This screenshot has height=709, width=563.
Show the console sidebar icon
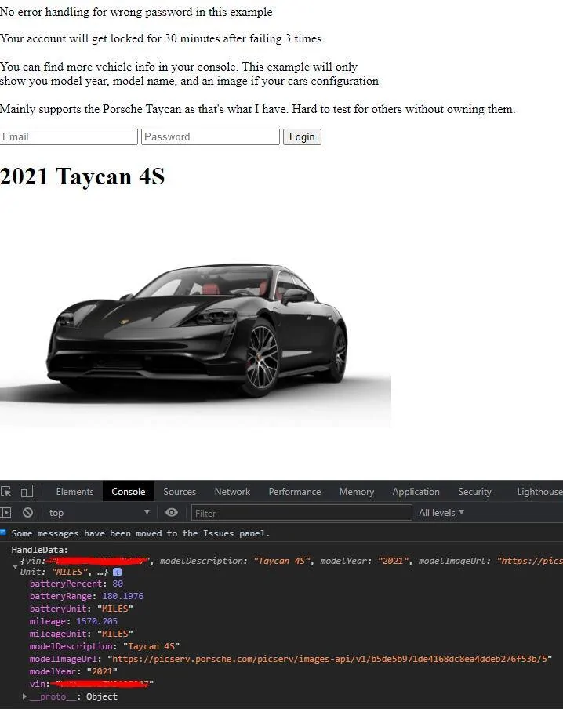click(5, 513)
